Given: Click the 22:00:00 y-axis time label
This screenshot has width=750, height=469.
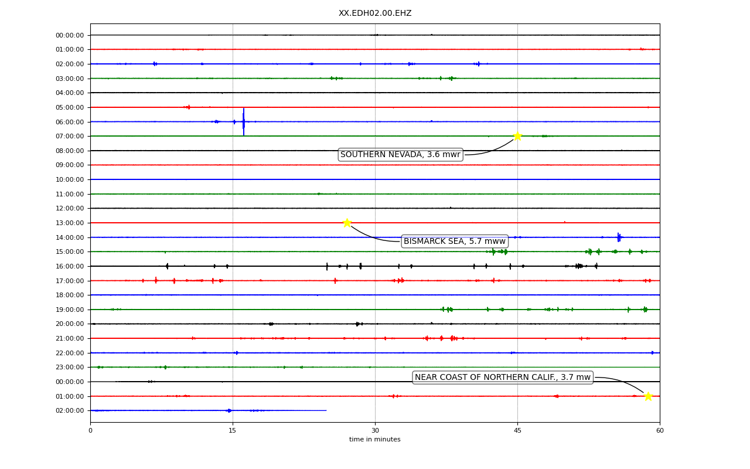Looking at the screenshot, I should 70,353.
